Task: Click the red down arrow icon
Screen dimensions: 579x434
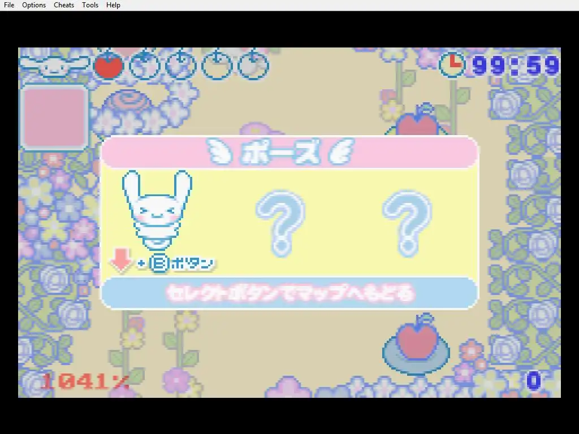Action: click(x=121, y=260)
